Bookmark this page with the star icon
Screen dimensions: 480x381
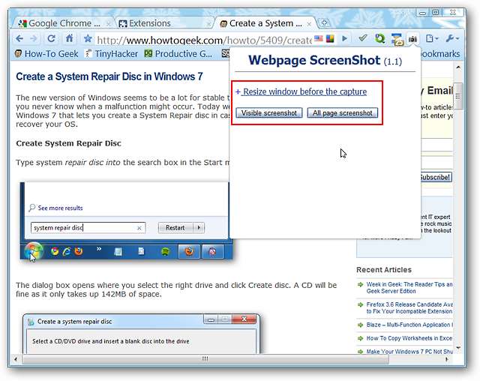[x=88, y=38]
